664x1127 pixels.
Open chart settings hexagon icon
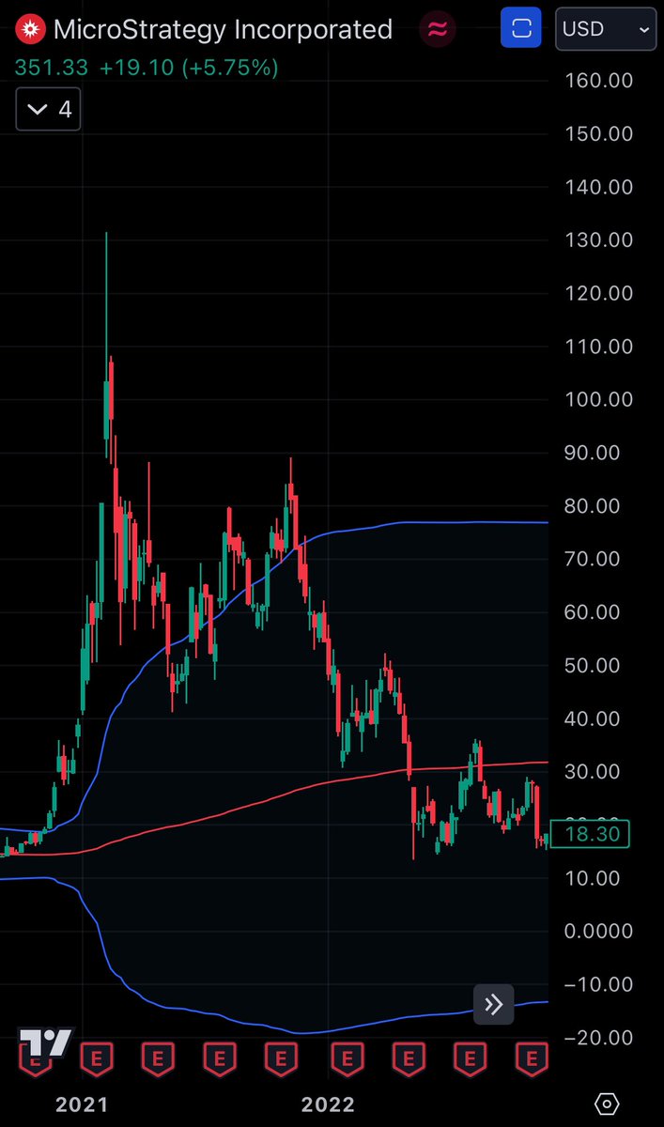[608, 1104]
